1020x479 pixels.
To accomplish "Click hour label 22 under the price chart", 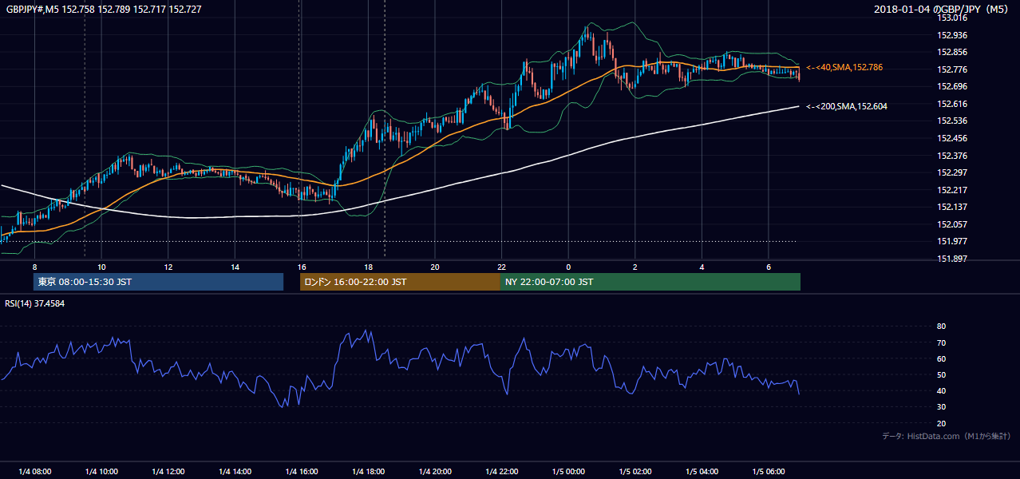I will pyautogui.click(x=501, y=267).
